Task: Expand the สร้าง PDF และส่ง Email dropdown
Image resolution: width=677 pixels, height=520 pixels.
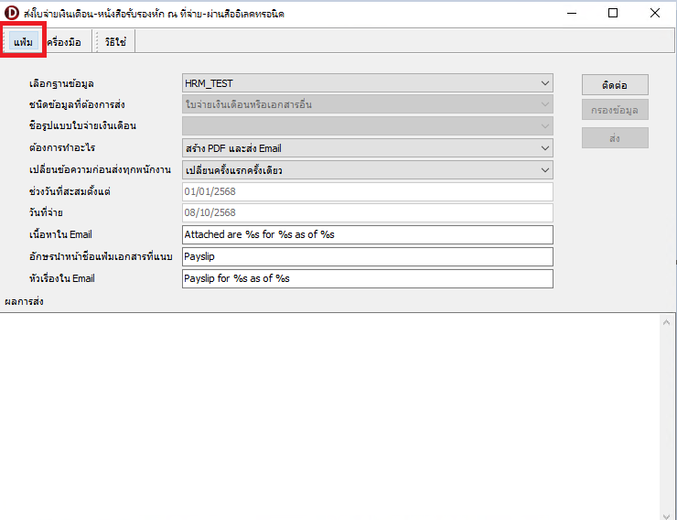Action: point(545,147)
